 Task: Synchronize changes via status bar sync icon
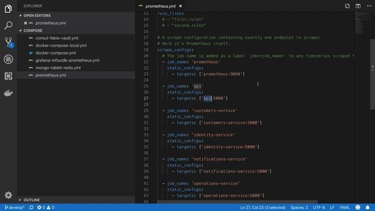click(x=31, y=207)
